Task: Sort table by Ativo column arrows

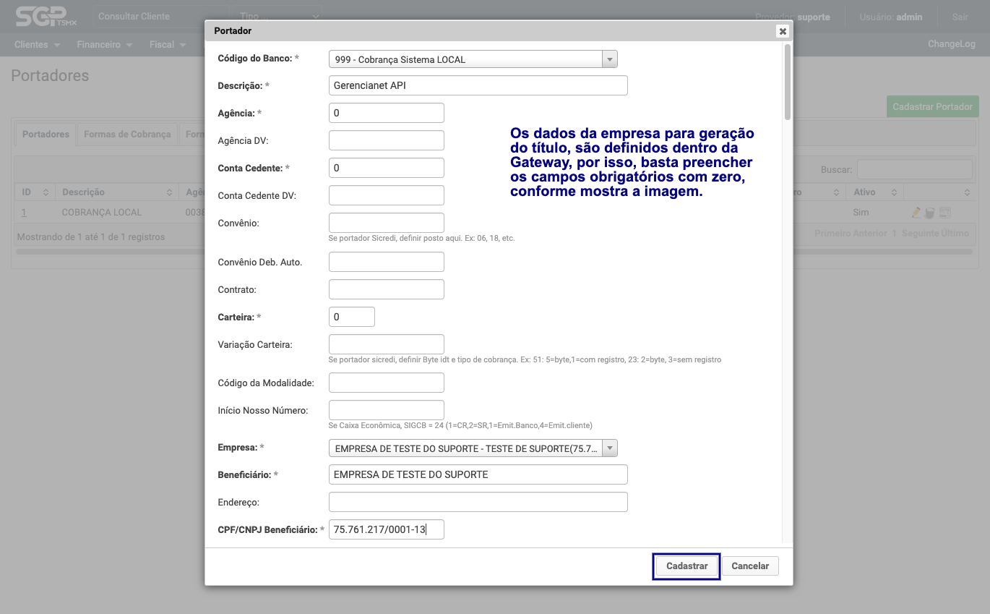Action: point(894,192)
